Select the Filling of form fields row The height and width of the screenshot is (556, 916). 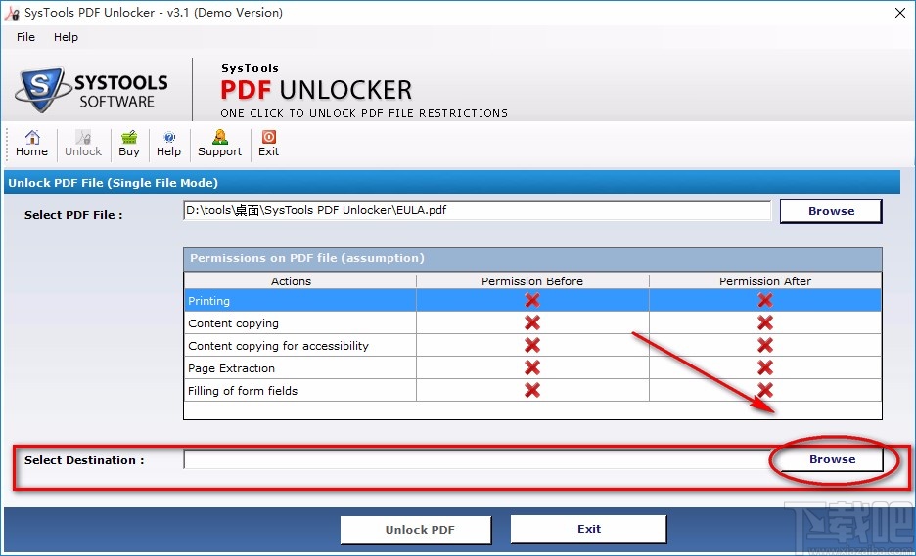point(532,390)
